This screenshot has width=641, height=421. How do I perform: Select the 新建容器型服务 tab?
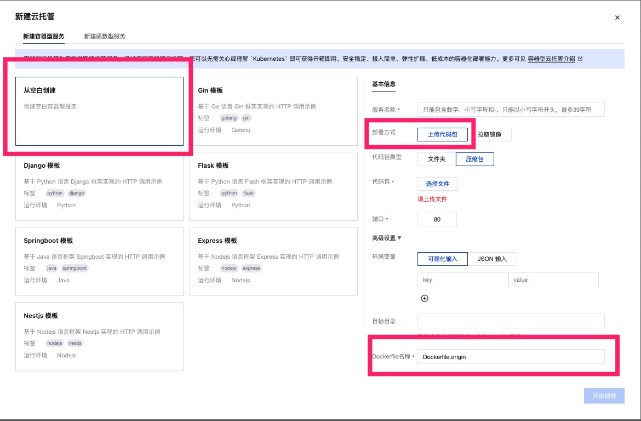[44, 36]
